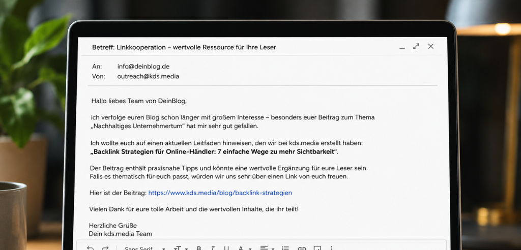Open the text alignment options

coord(267,248)
